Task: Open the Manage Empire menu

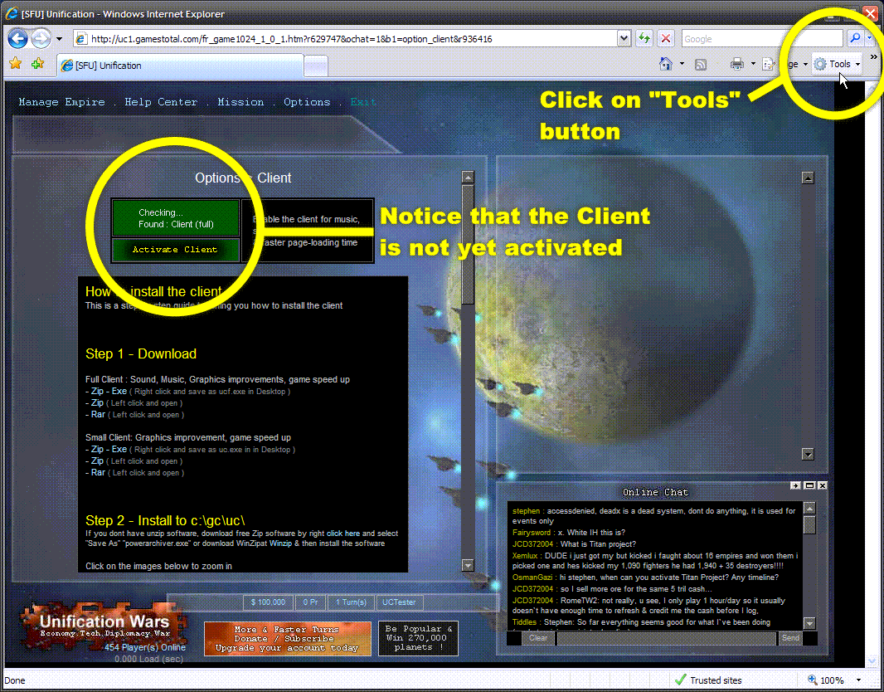Action: click(61, 102)
